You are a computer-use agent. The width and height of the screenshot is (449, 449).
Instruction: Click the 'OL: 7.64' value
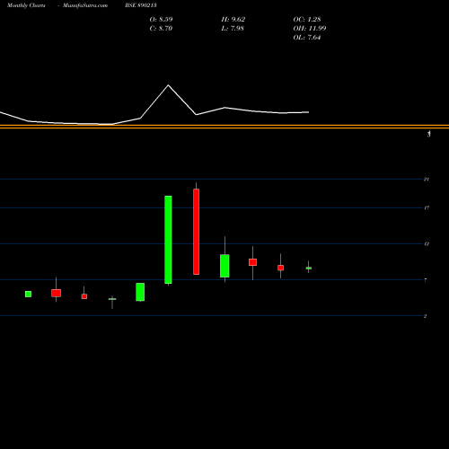[307, 37]
